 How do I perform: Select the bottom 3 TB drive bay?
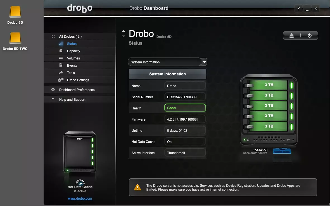[x=268, y=126]
